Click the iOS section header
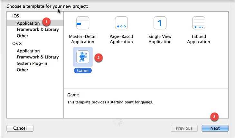Screen dimensions: 235x138 point(15,16)
